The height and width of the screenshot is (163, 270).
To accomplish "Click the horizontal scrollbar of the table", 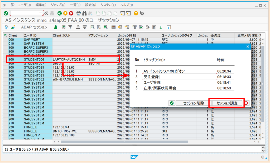I will [124, 142].
